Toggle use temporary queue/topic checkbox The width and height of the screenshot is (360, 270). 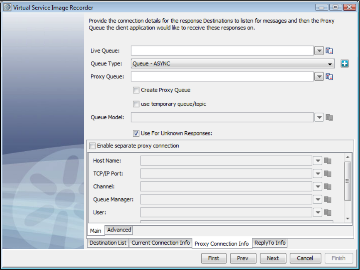(x=136, y=104)
